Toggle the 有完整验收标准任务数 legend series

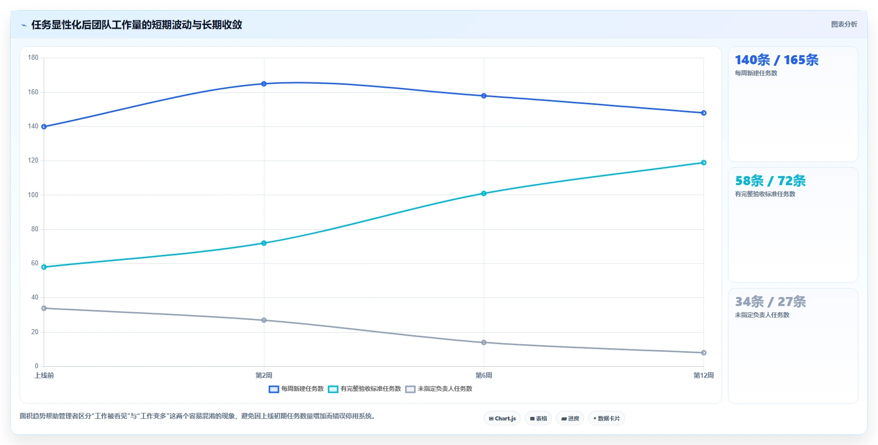365,389
